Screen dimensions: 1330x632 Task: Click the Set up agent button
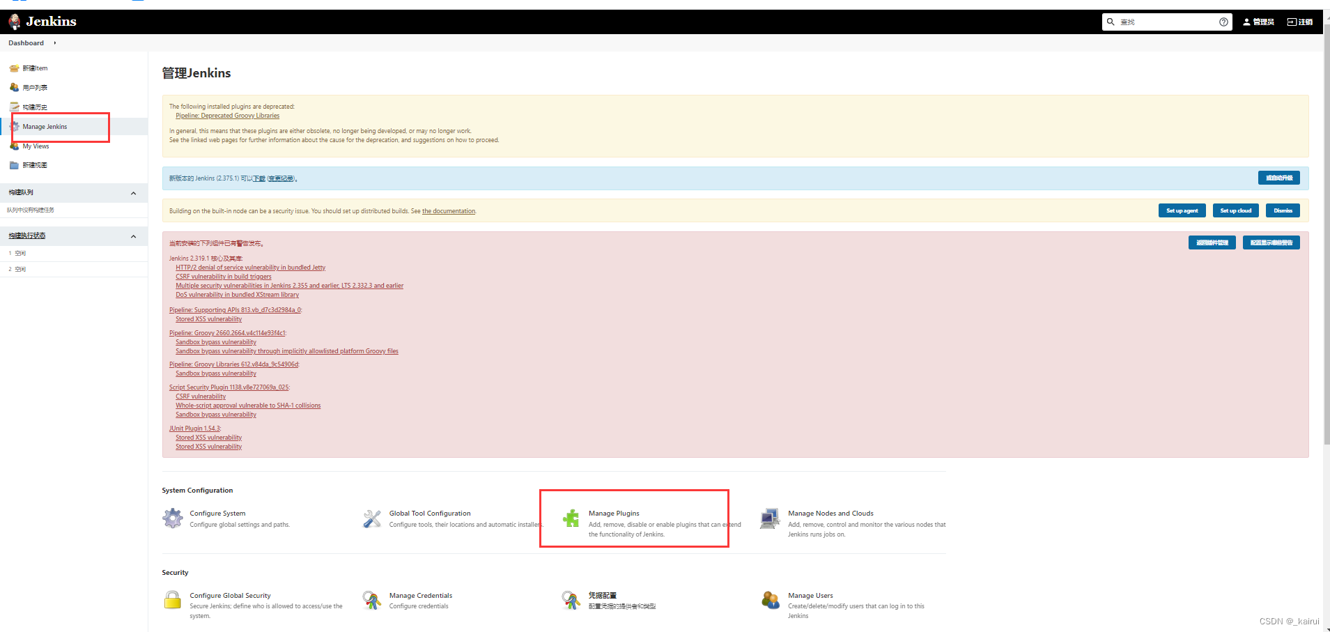tap(1182, 210)
